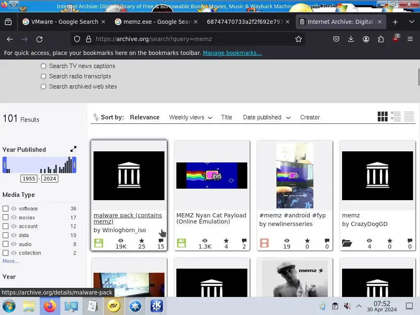
Task: Click the Firefox icon in the taskbar
Action: click(50, 306)
